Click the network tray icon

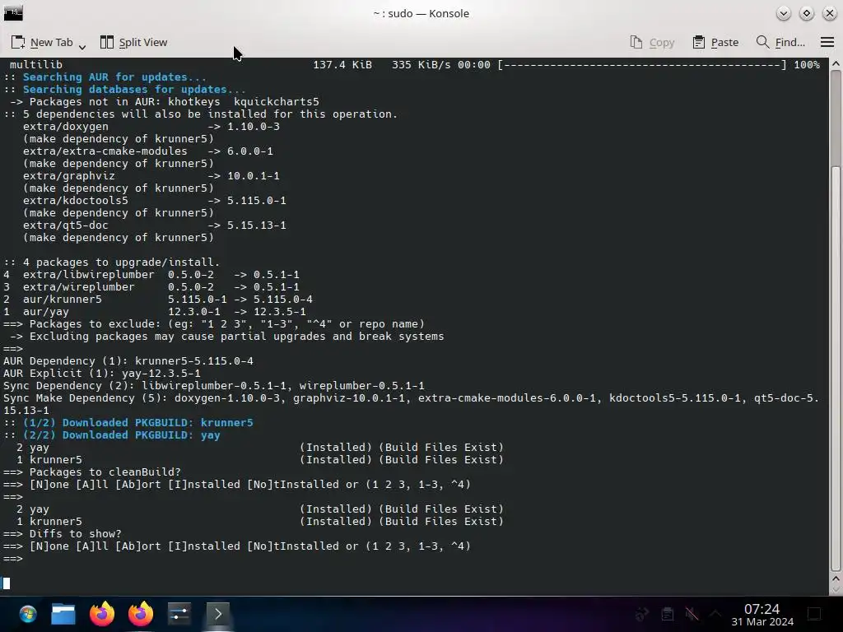(642, 614)
